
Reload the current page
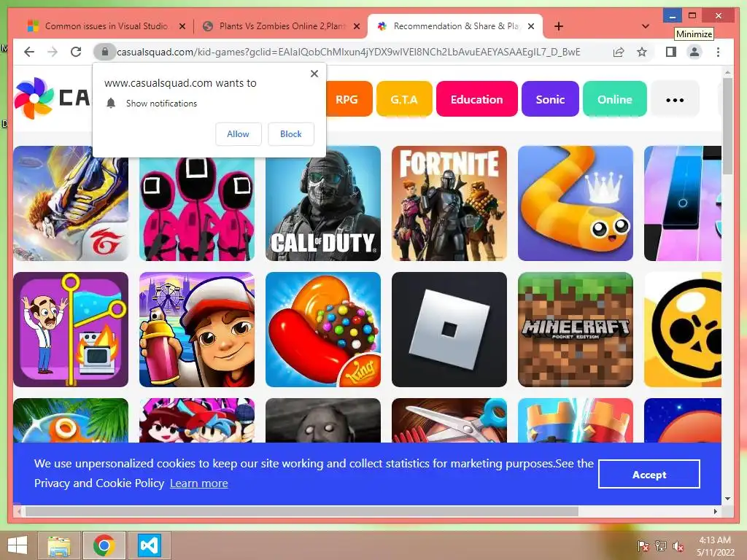click(76, 52)
